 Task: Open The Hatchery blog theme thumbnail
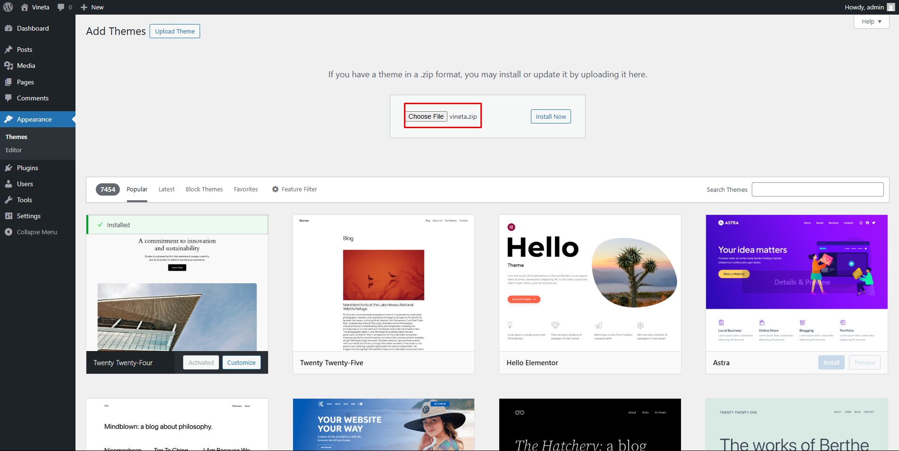click(590, 425)
